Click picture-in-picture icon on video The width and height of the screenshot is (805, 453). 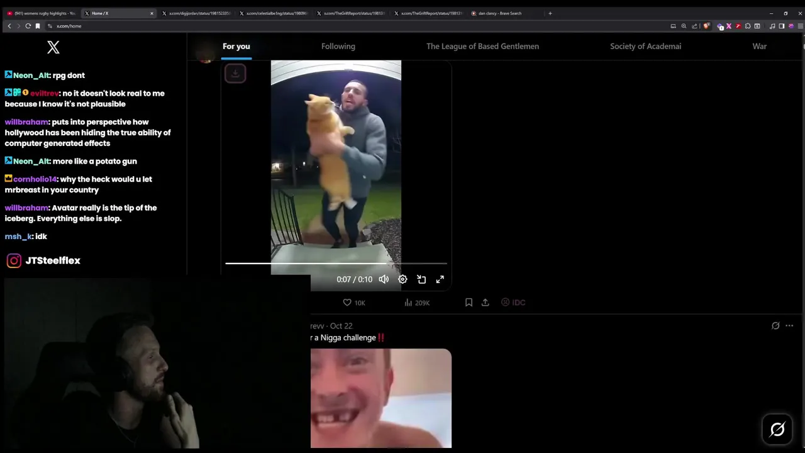[421, 279]
